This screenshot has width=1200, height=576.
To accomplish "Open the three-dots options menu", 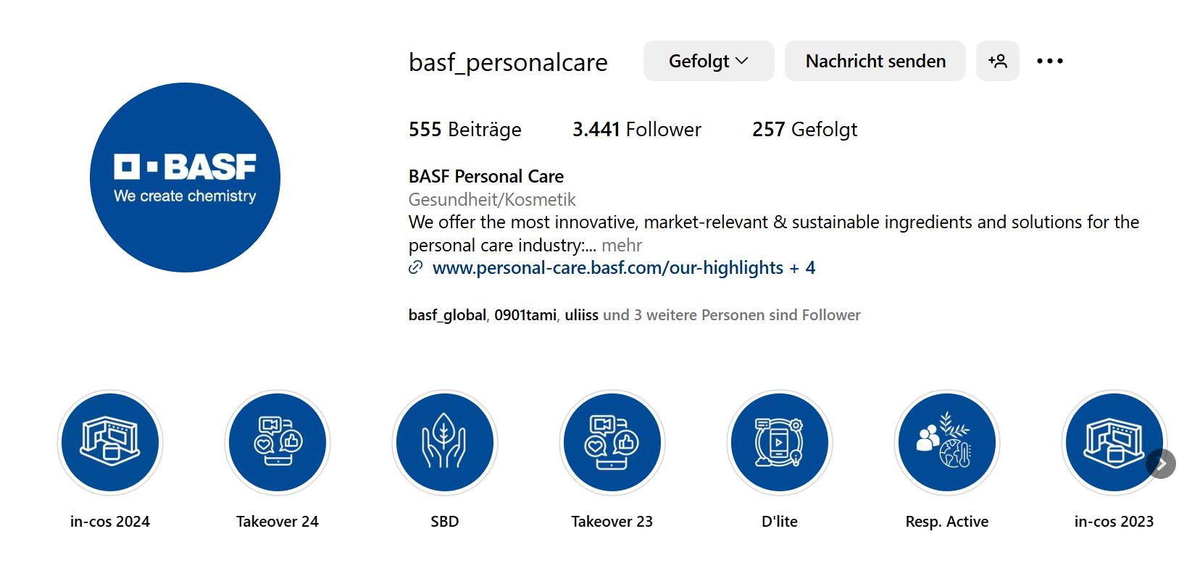I will (x=1050, y=61).
